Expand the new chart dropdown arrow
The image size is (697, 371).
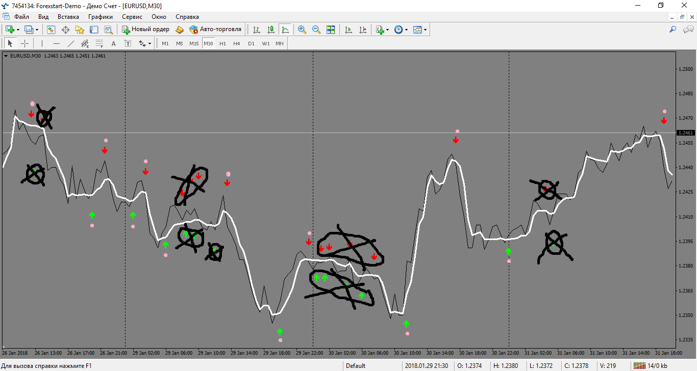[x=18, y=30]
